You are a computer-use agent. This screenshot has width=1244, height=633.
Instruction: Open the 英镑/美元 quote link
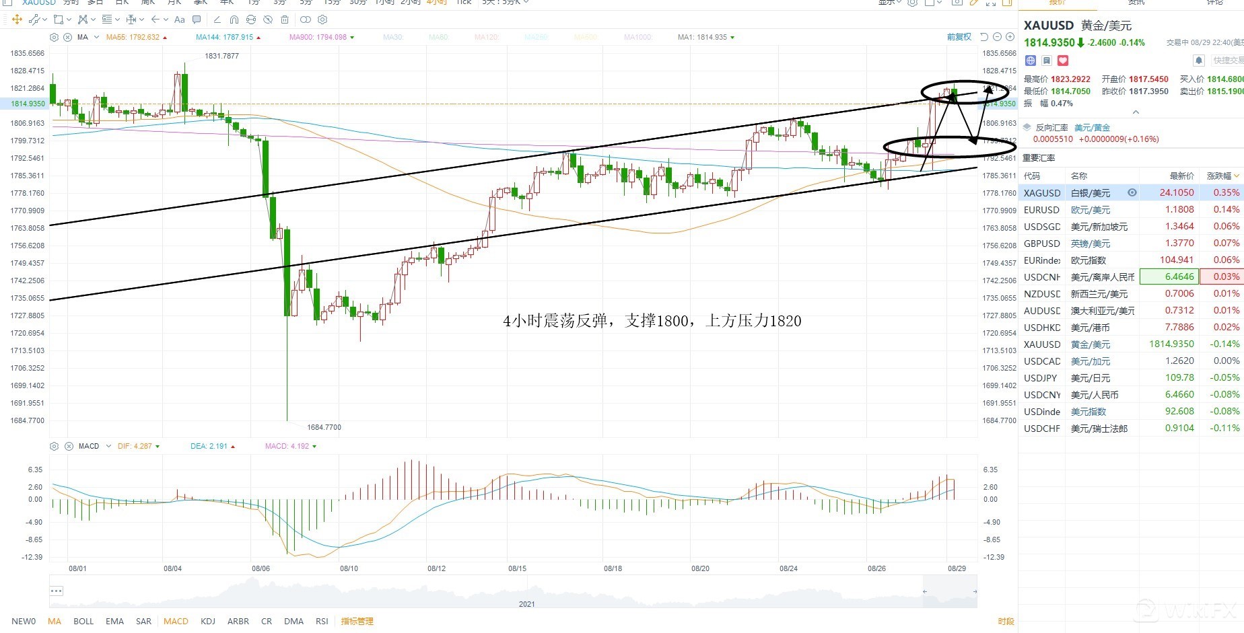coord(1091,244)
